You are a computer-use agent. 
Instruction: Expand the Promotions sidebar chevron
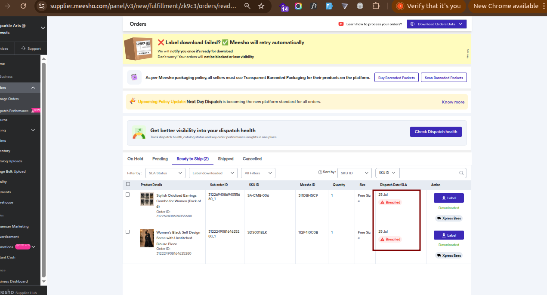[33, 247]
